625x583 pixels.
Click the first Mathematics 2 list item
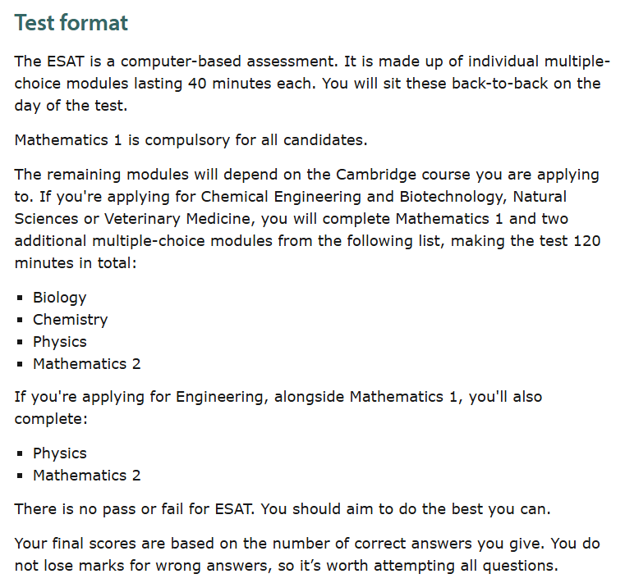pyautogui.click(x=87, y=364)
